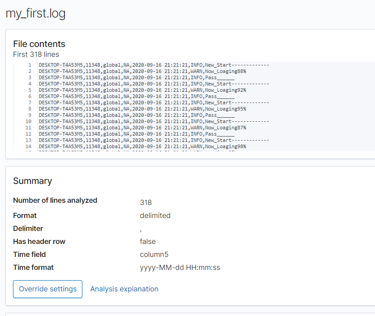This screenshot has width=375, height=316.
Task: Click log line 9 Pass entry
Action: tap(136, 115)
